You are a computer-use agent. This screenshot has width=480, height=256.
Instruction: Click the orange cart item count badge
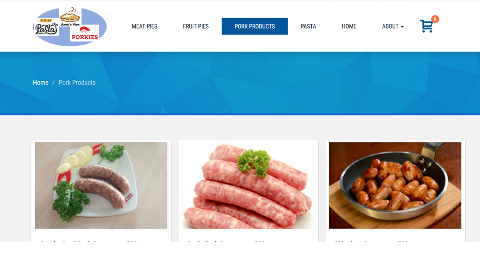(435, 19)
